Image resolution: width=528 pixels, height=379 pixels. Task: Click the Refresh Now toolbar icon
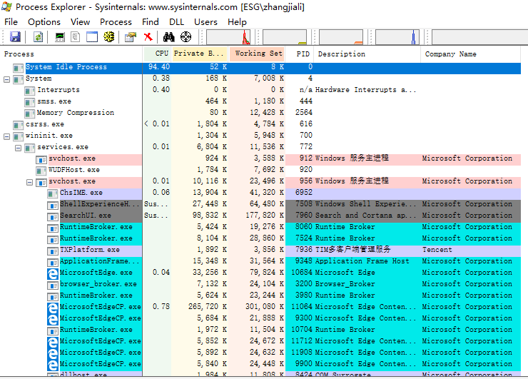(x=38, y=36)
